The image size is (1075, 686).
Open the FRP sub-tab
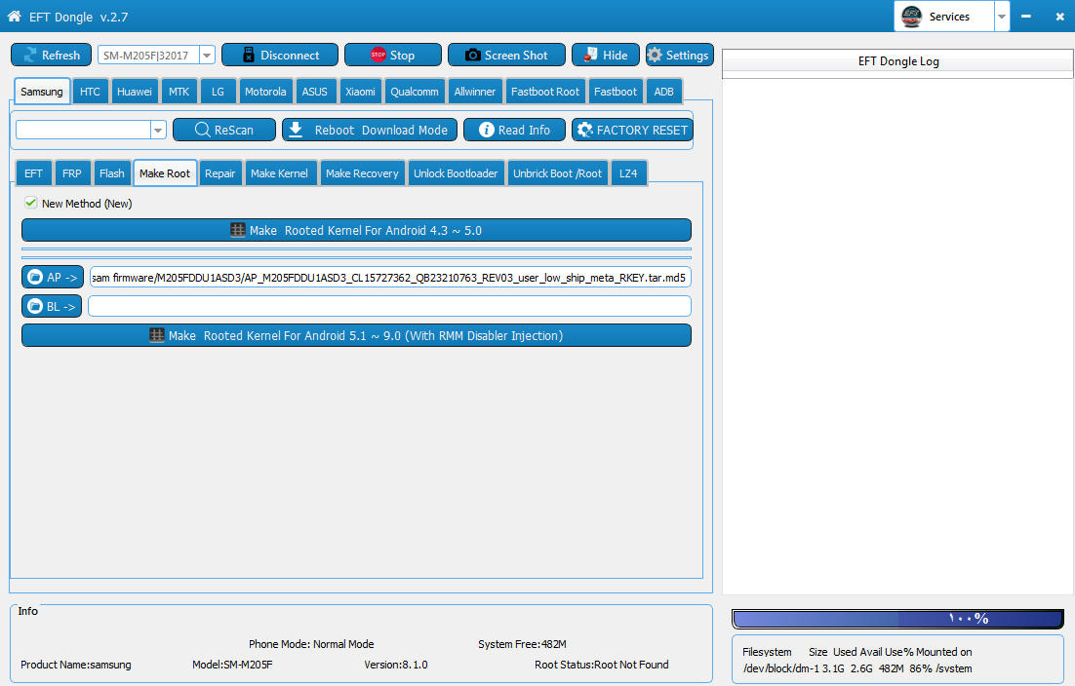point(72,173)
